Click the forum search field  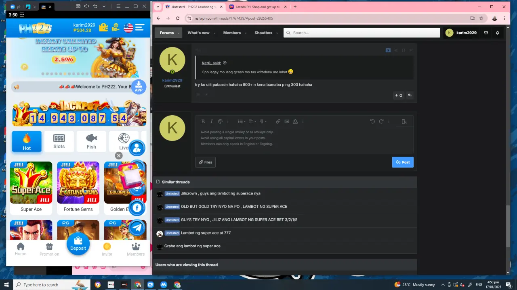coord(362,33)
